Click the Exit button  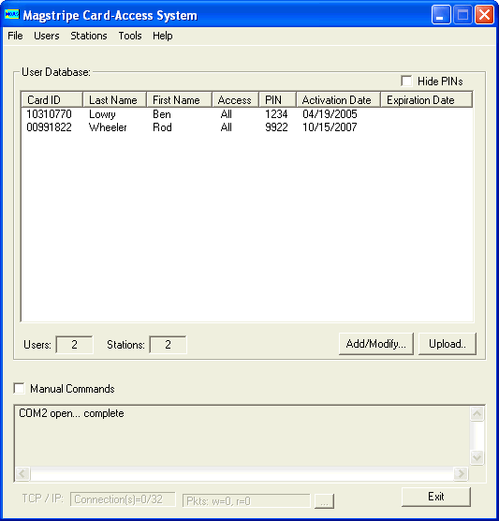tap(436, 497)
